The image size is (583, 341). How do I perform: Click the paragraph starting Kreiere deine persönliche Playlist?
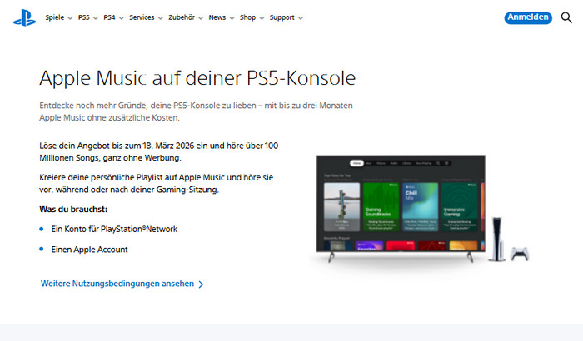click(x=157, y=184)
